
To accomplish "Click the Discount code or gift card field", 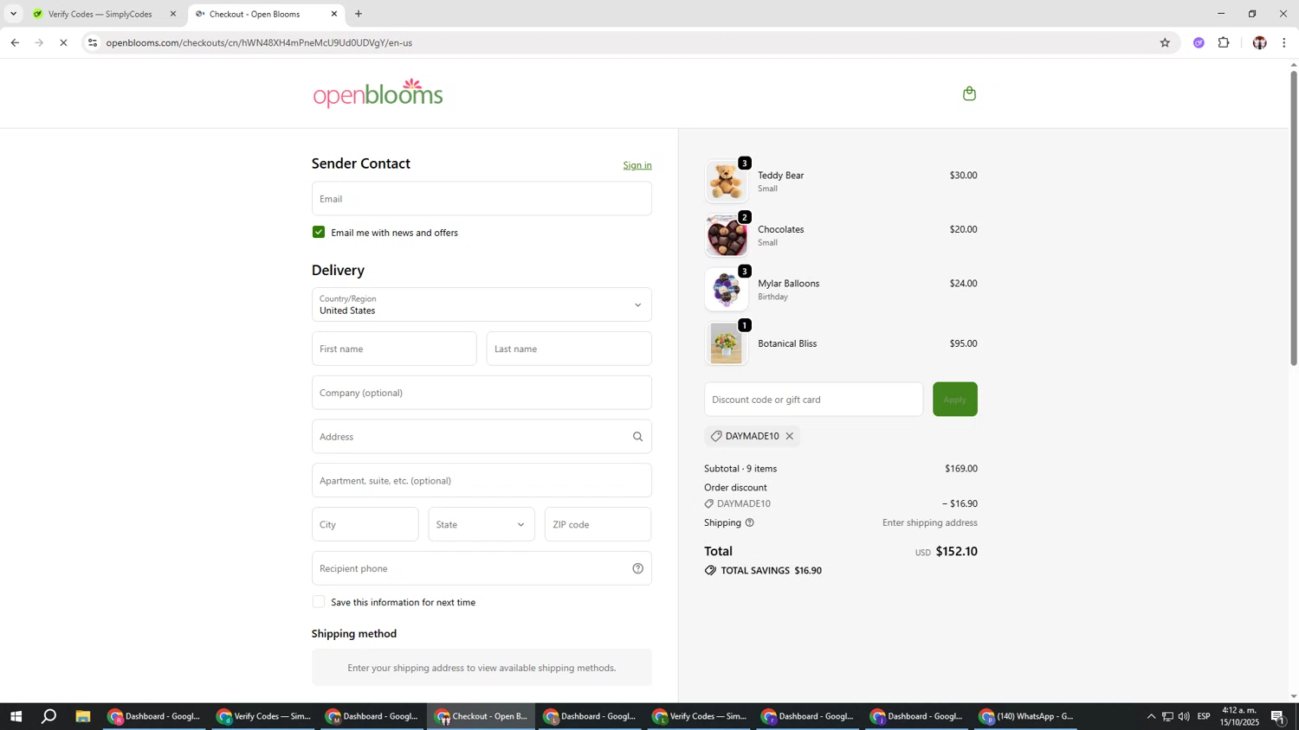I will (813, 399).
